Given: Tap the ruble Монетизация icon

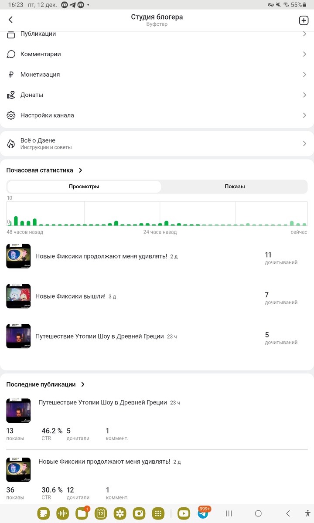Looking at the screenshot, I should tap(11, 75).
